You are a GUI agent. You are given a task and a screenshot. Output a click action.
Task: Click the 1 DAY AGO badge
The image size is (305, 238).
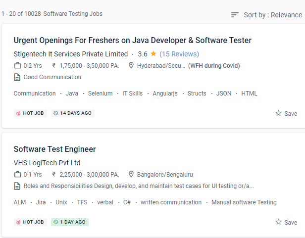pos(69,222)
